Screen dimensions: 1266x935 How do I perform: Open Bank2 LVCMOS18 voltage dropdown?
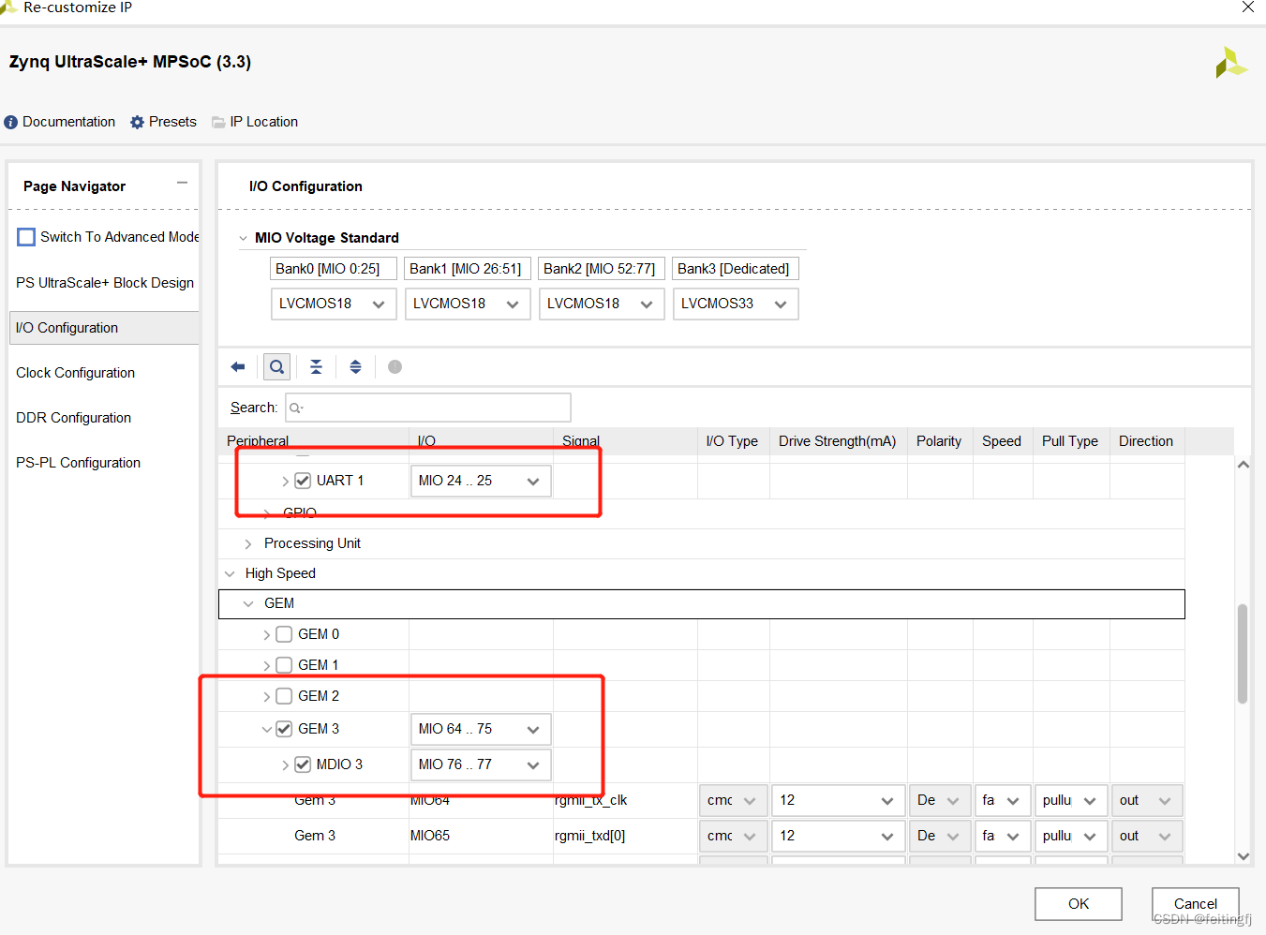(602, 304)
